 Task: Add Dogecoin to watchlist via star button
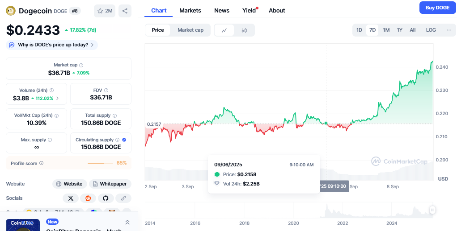pos(105,11)
